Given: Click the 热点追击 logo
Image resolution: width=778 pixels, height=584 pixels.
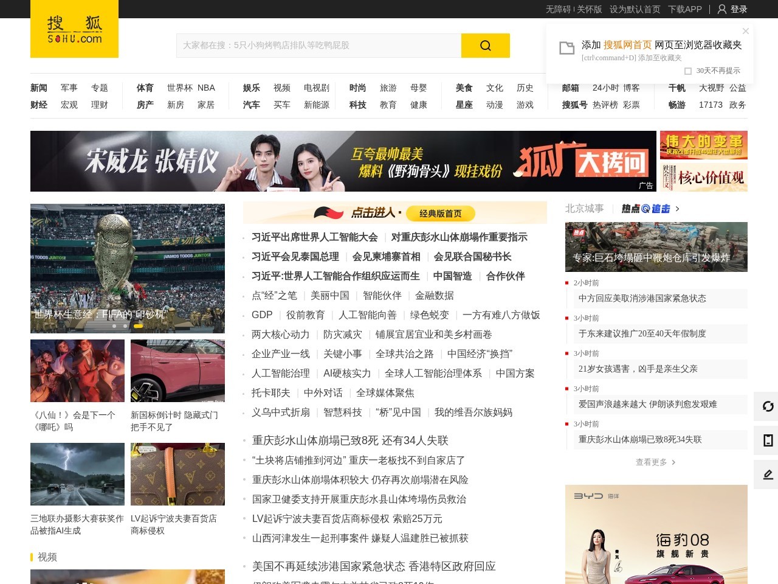Looking at the screenshot, I should [x=645, y=209].
